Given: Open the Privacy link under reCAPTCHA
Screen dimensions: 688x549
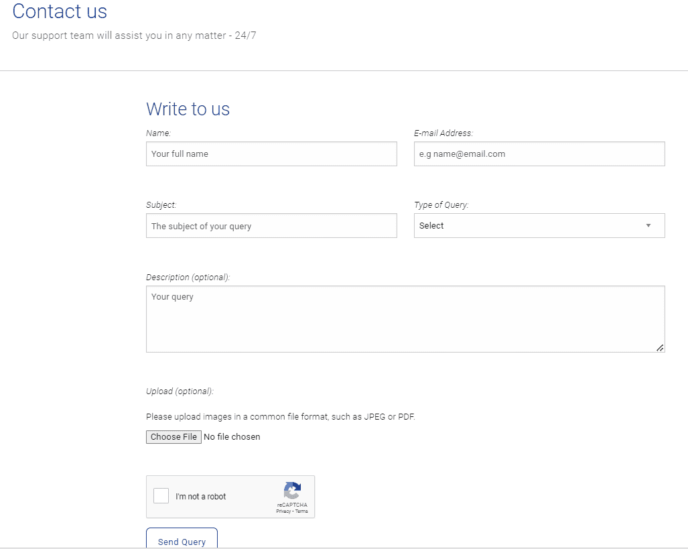Looking at the screenshot, I should click(284, 510).
